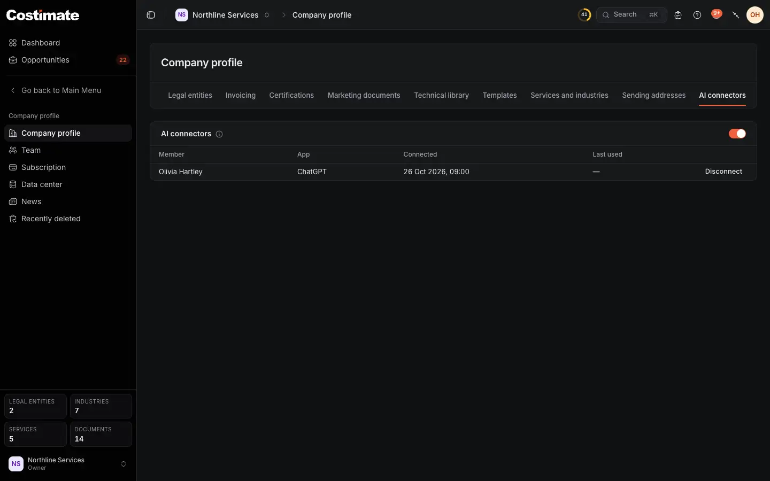This screenshot has height=481, width=770.
Task: Switch to the Sending addresses tab
Action: pos(653,95)
